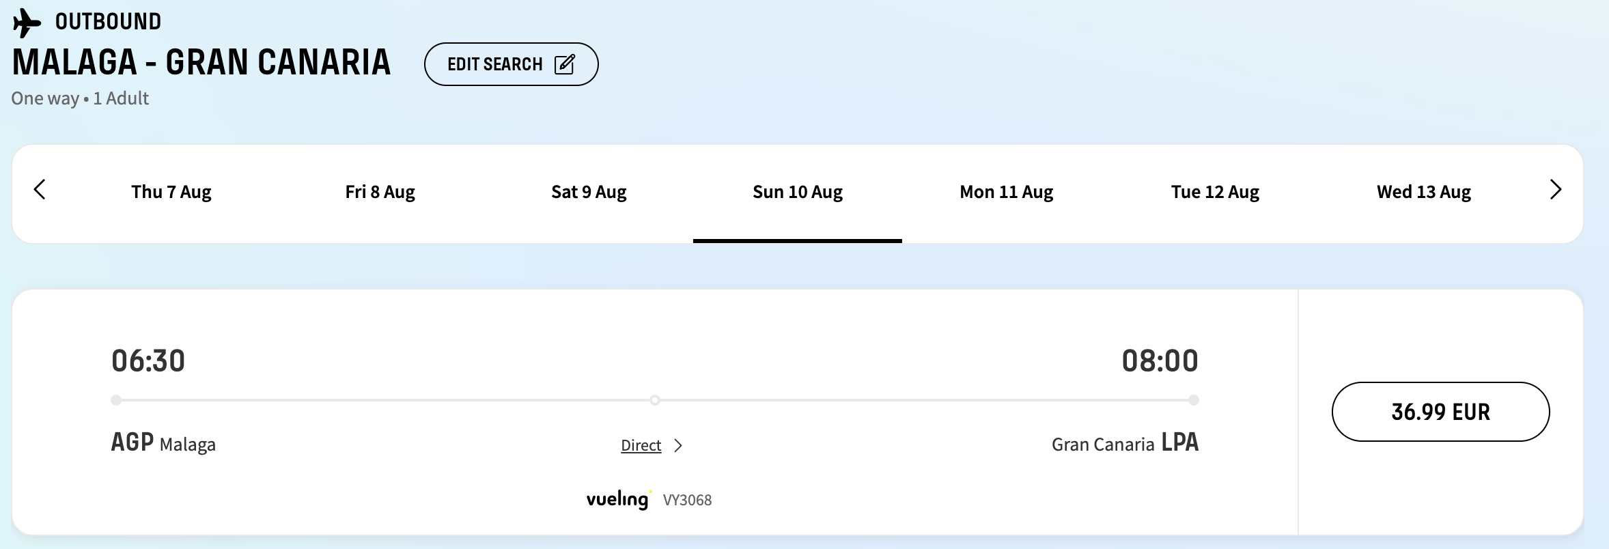Click the outbound airplane icon
The height and width of the screenshot is (549, 1609).
click(27, 23)
